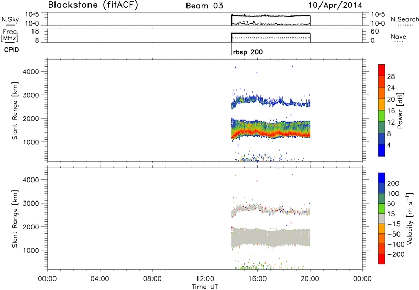
Task: Click the gray segment of Velocity color bar
Action: click(x=382, y=218)
